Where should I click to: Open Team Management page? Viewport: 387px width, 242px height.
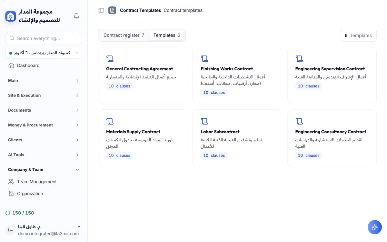(x=44, y=182)
